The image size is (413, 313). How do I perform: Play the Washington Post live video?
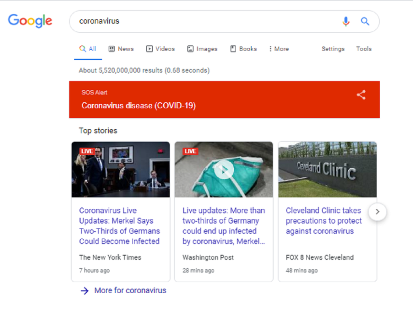[x=223, y=170]
